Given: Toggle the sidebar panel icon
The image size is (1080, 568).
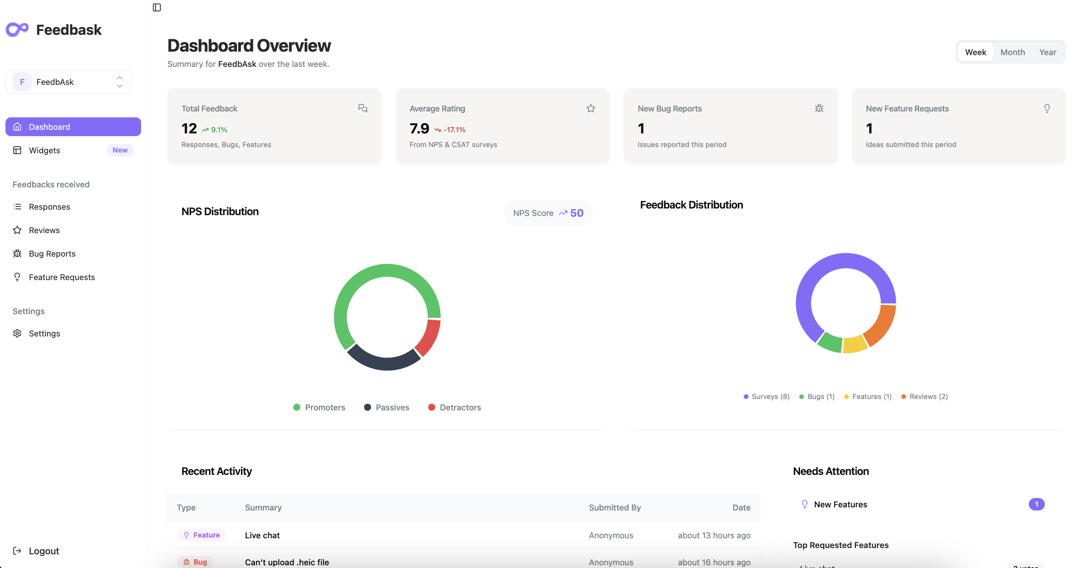Looking at the screenshot, I should coord(157,7).
